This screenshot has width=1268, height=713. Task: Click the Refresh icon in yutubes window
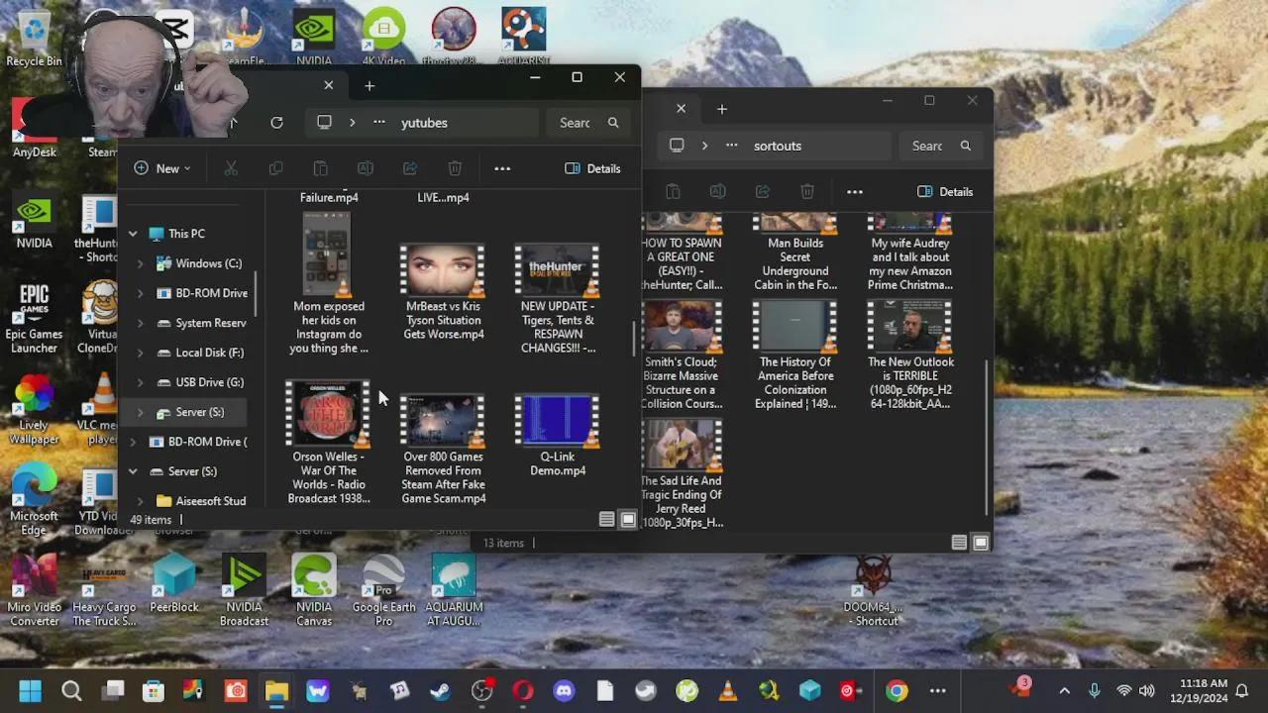pyautogui.click(x=276, y=123)
